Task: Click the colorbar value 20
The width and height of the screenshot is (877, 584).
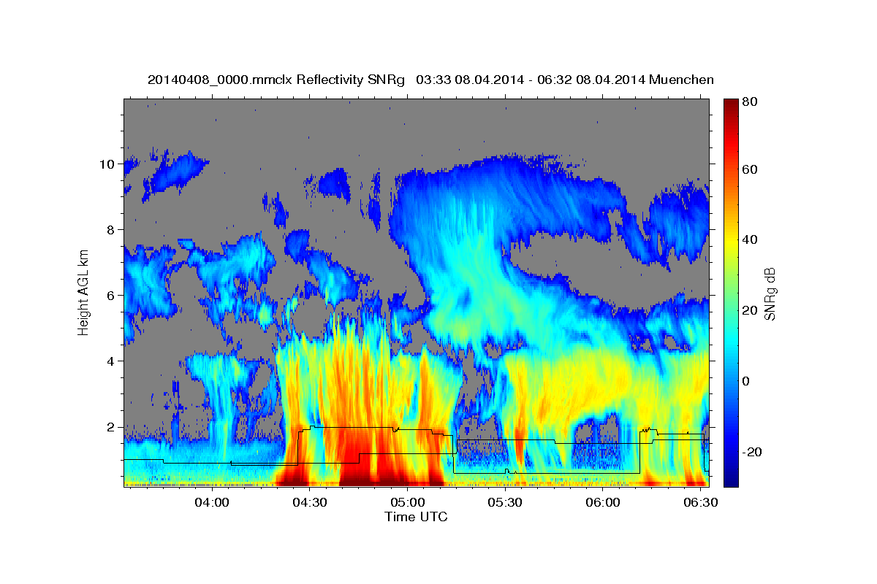Action: [x=748, y=311]
